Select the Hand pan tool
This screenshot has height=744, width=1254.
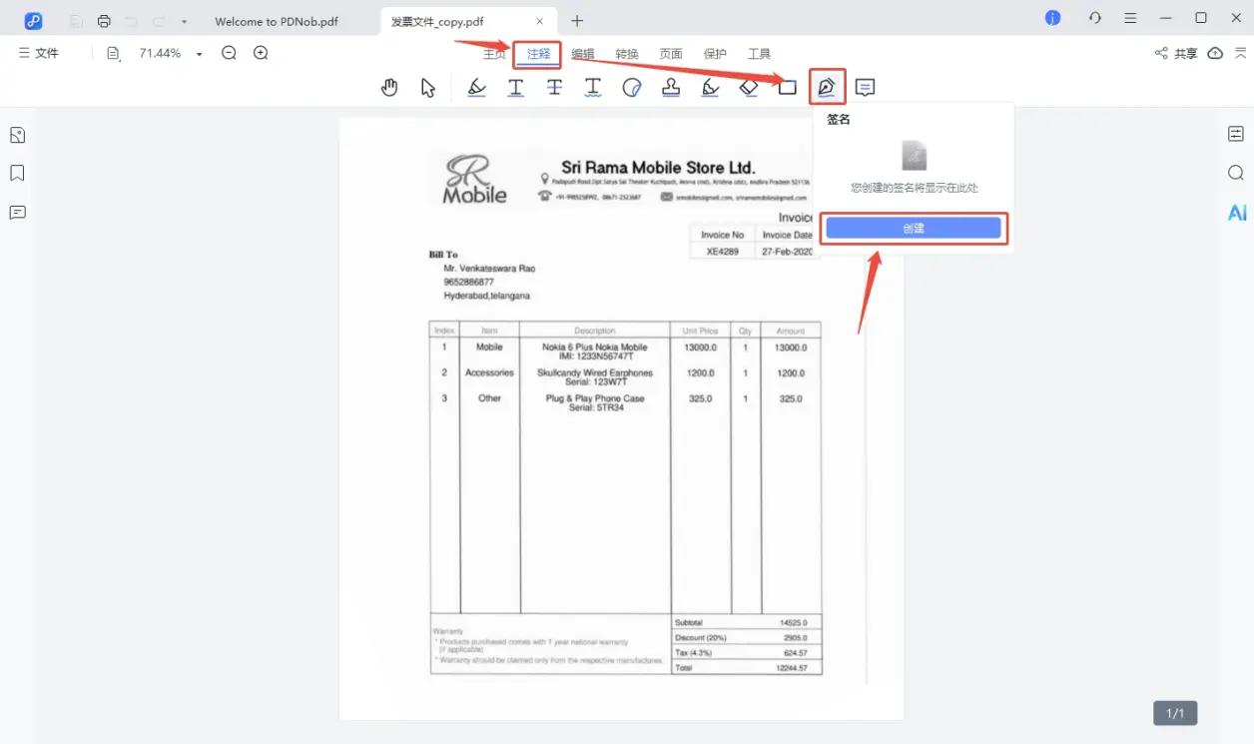[x=389, y=88]
